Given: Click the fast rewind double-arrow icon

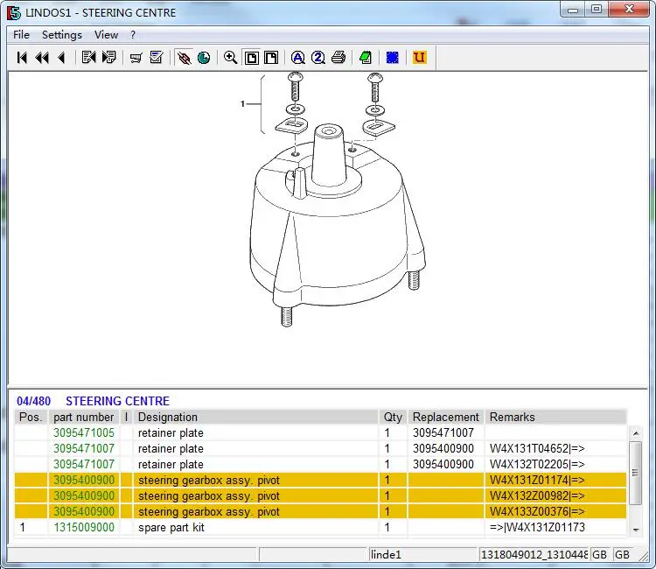Looking at the screenshot, I should pos(41,58).
